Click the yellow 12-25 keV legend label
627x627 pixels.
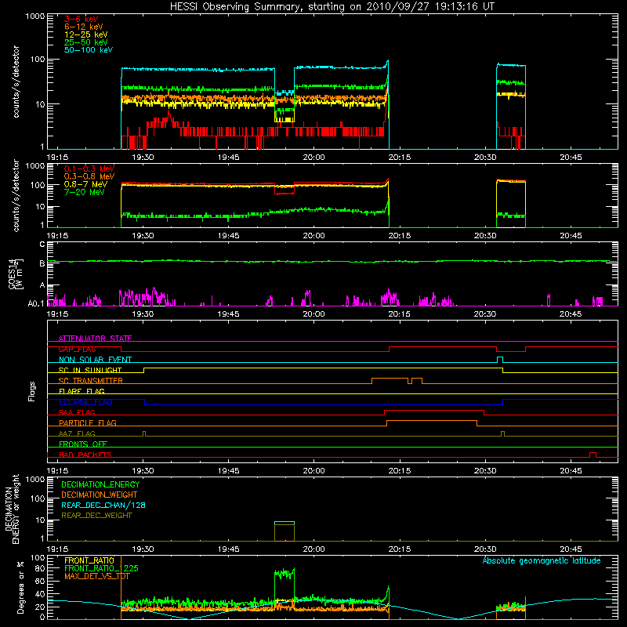85,34
